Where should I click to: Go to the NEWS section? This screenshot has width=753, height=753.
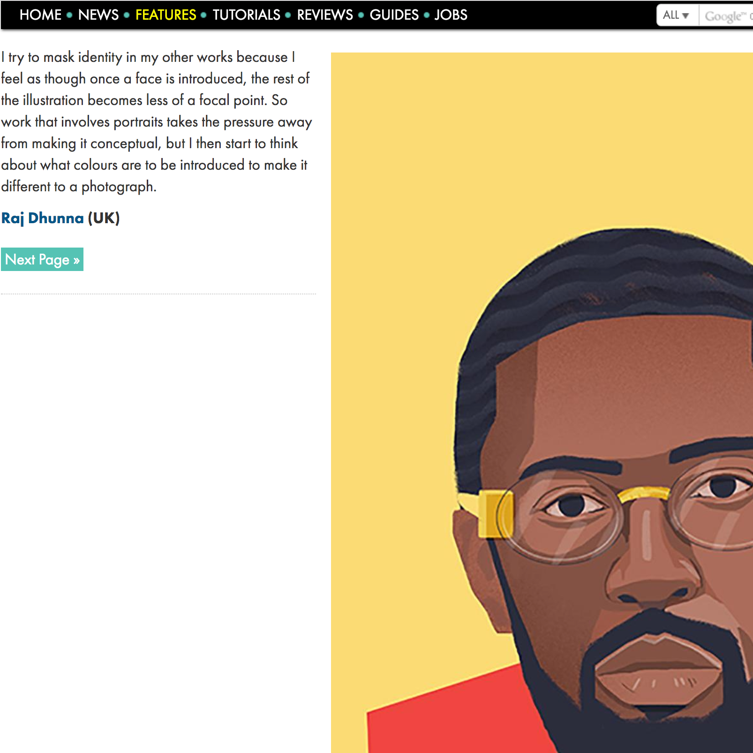[98, 15]
